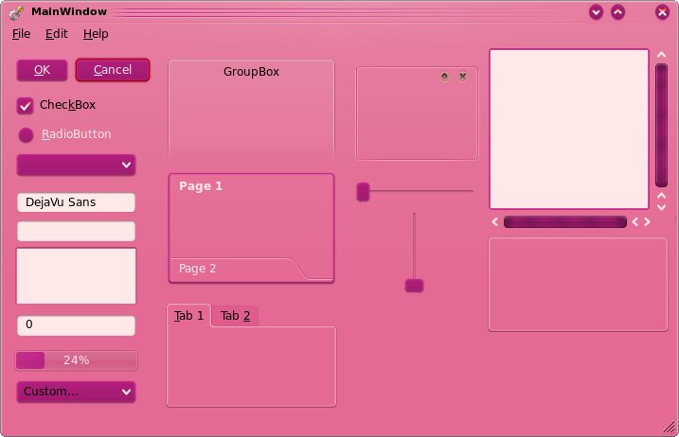Click the spin box showing 0
The width and height of the screenshot is (679, 437).
[x=76, y=325]
